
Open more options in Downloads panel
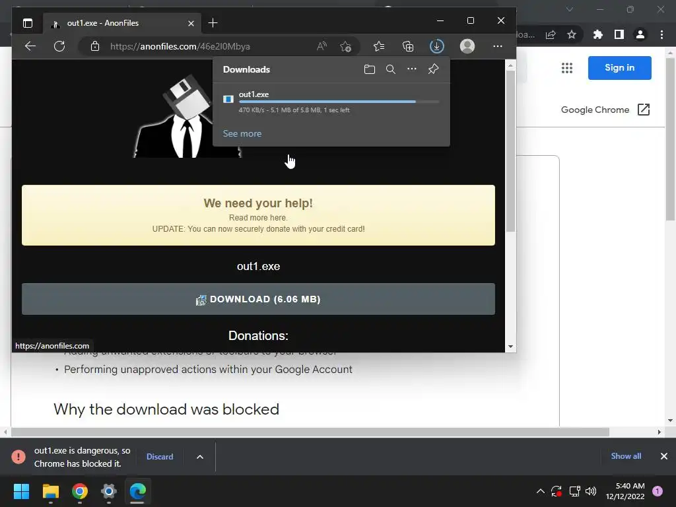click(x=412, y=69)
